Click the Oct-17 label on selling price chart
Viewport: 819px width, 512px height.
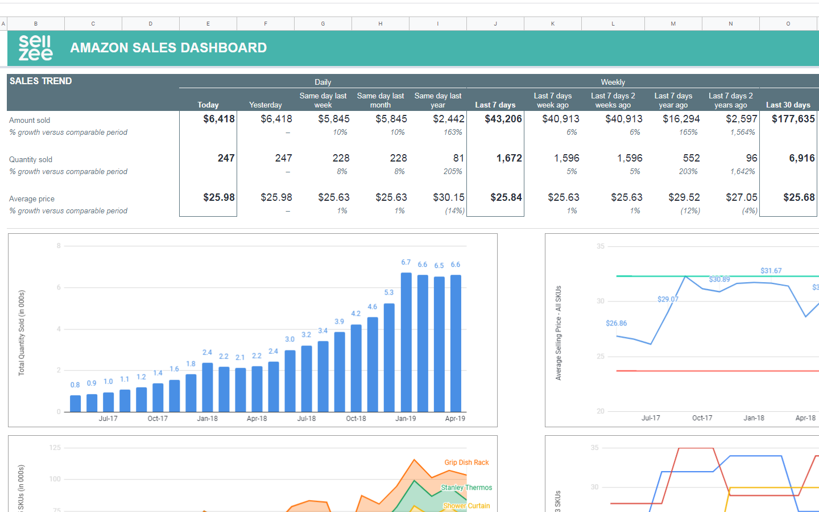click(702, 418)
